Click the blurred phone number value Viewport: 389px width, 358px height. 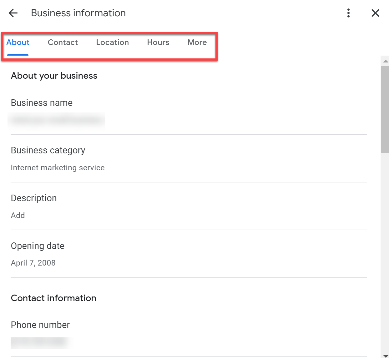(40, 343)
